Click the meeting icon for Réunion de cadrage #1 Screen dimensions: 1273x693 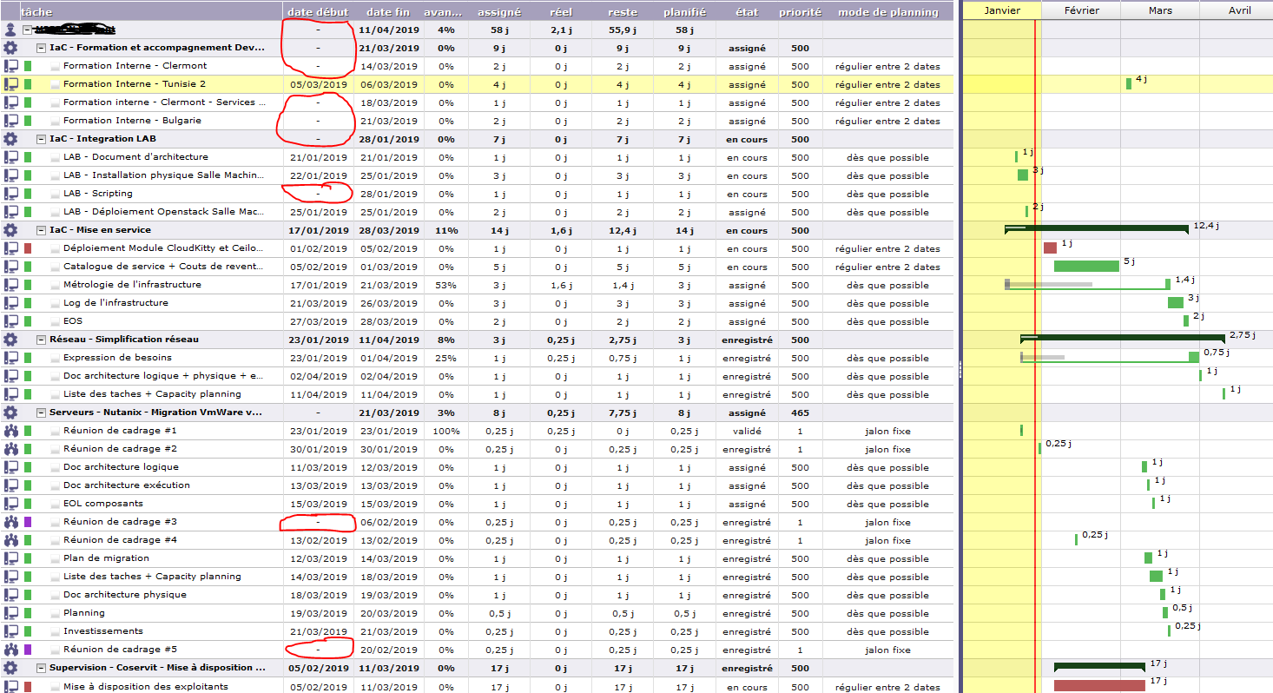tap(10, 431)
